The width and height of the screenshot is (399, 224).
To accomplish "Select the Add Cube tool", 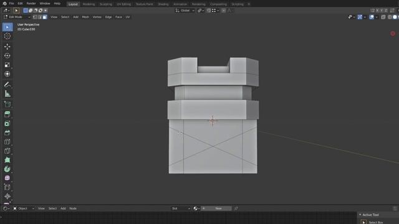I will click(x=7, y=104).
